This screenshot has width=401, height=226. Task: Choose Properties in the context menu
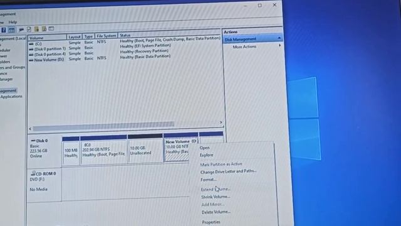(x=211, y=222)
